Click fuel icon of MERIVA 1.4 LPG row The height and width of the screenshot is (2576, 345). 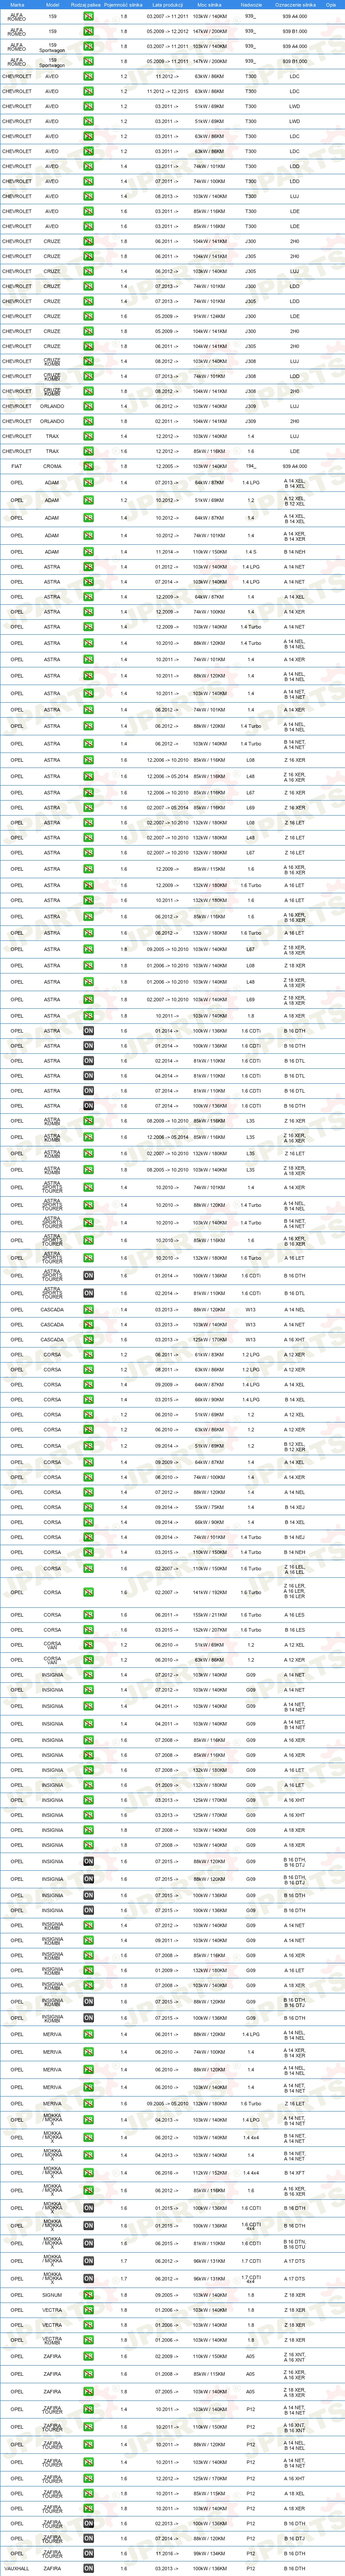click(x=88, y=2034)
